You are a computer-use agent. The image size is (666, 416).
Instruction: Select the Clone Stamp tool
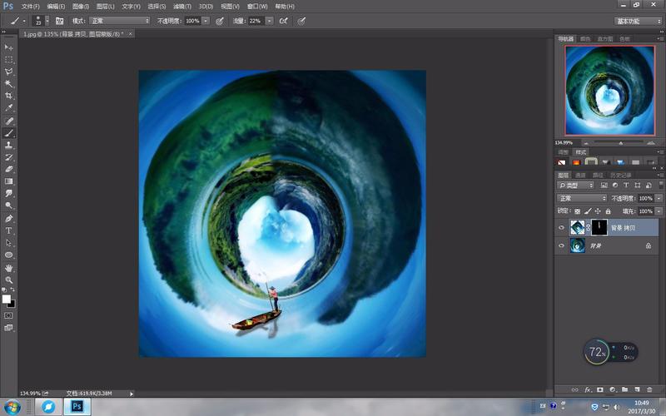(x=8, y=145)
